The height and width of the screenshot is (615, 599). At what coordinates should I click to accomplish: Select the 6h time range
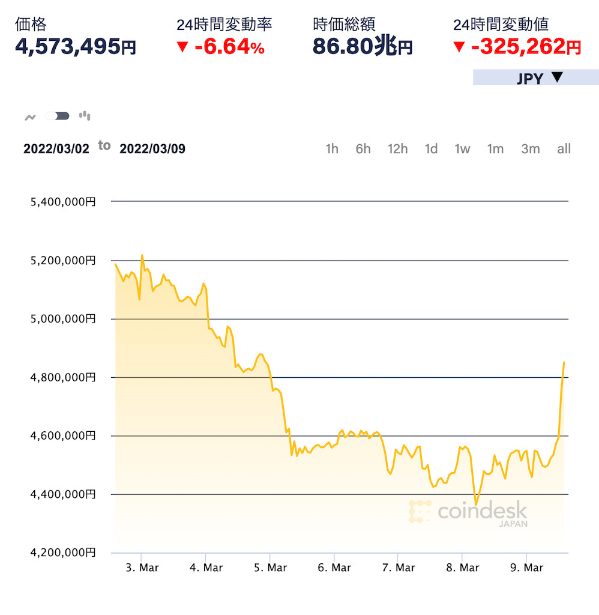(363, 149)
